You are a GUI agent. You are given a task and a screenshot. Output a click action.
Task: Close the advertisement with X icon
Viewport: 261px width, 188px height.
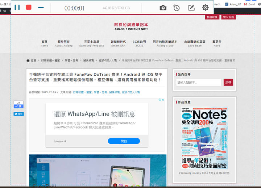click(x=163, y=100)
